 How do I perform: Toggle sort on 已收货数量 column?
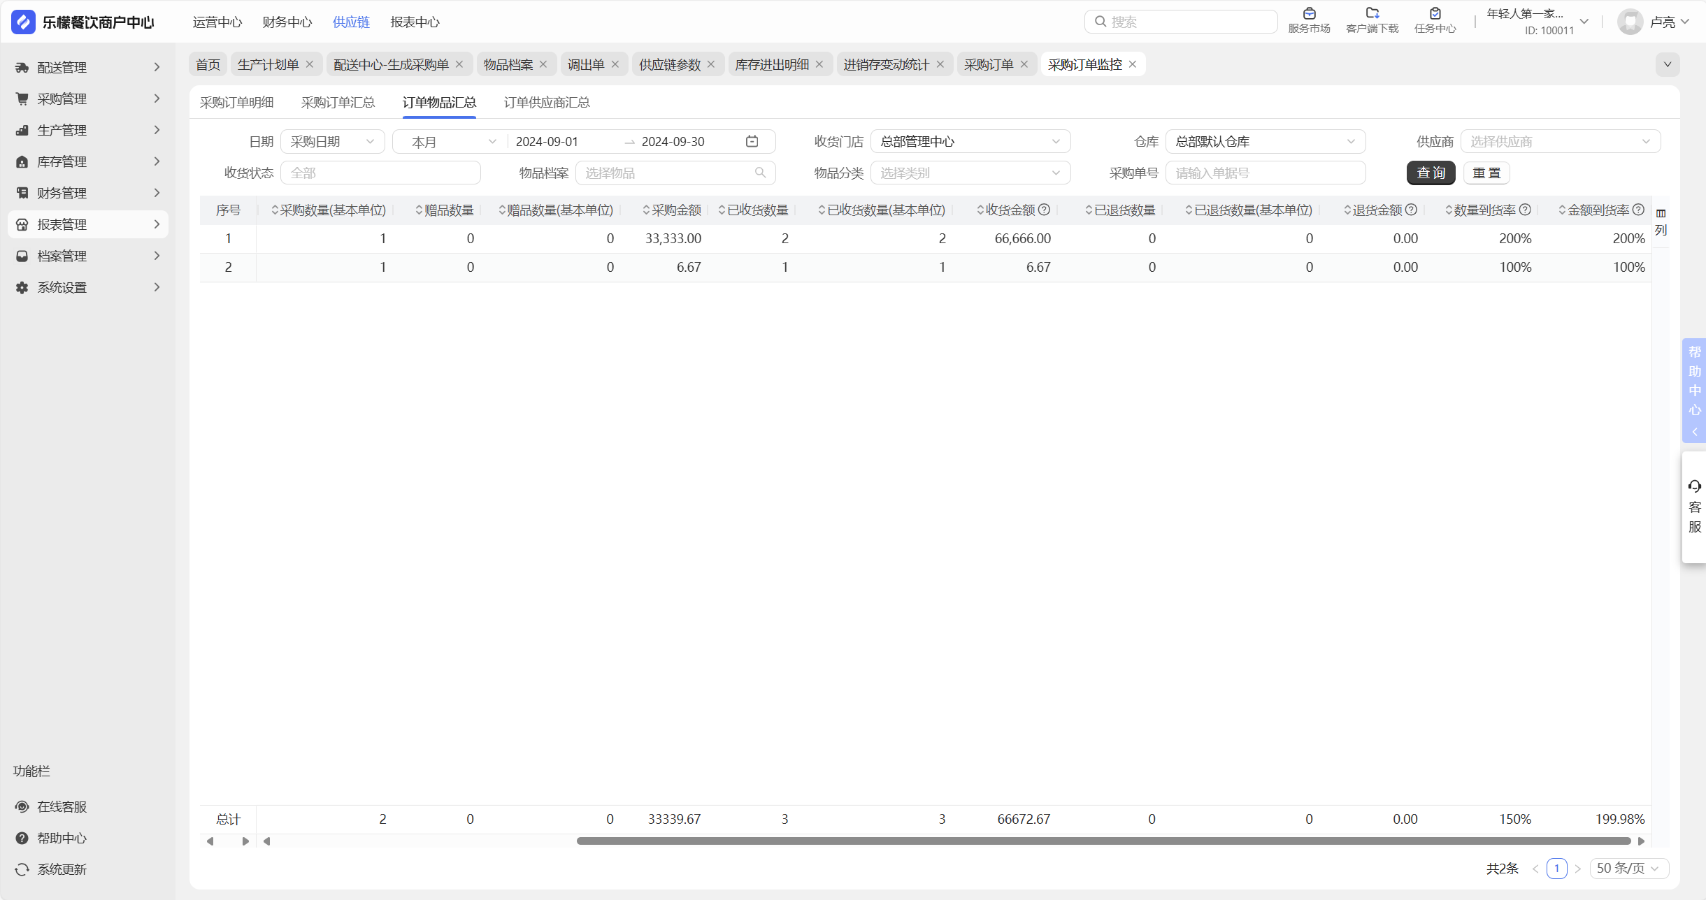coord(754,210)
